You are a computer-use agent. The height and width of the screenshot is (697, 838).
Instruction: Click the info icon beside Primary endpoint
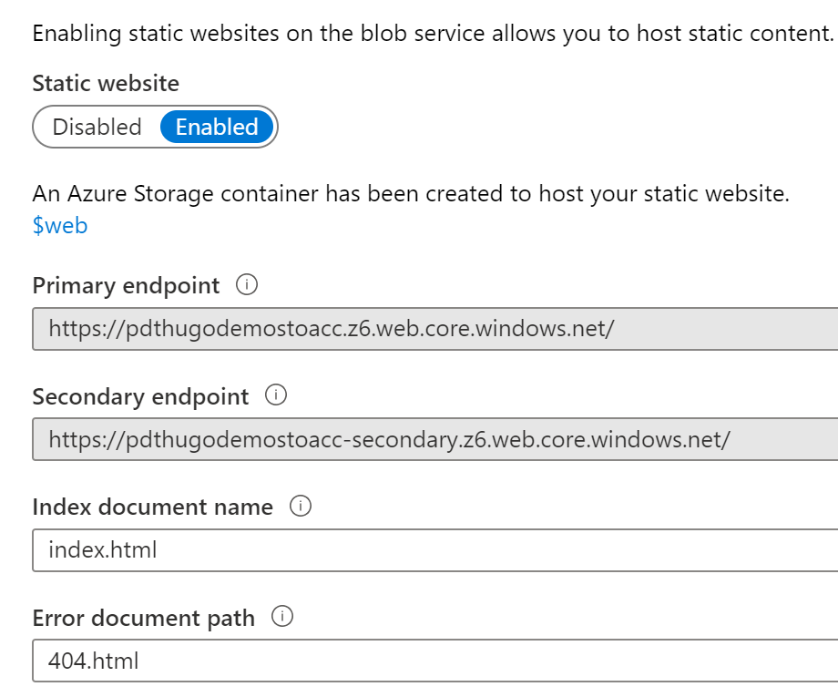[x=246, y=285]
